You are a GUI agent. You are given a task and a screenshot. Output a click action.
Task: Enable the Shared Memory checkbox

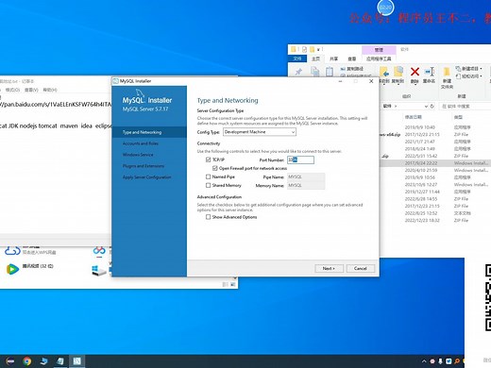pos(208,185)
